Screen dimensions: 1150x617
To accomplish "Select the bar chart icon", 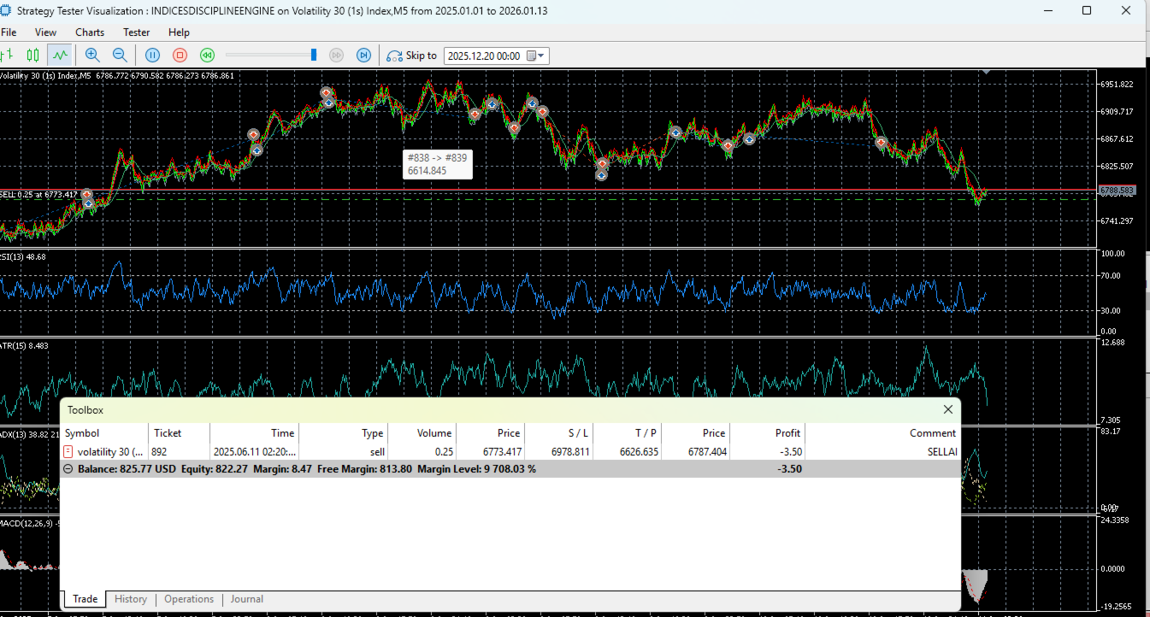I will (9, 56).
